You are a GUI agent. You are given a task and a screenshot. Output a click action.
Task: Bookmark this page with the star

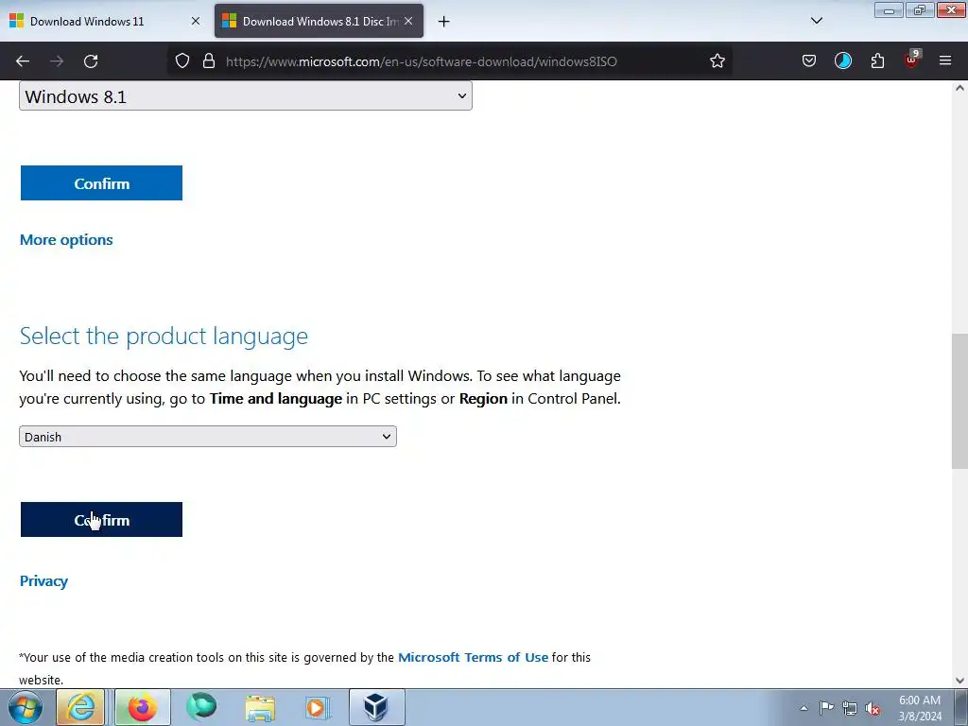(717, 60)
